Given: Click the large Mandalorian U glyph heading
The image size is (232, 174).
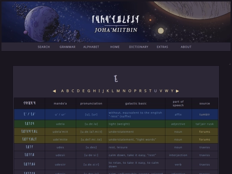Looking at the screenshot, I should 116,79.
